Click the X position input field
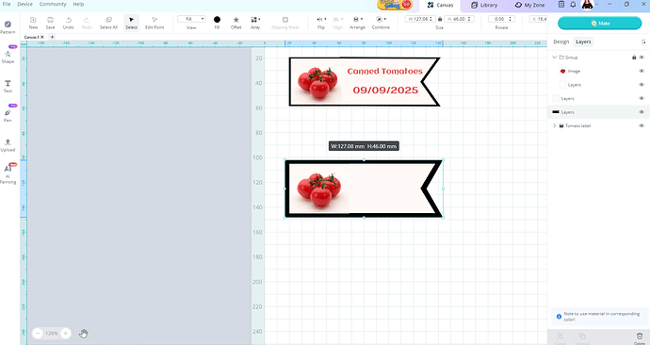This screenshot has height=345, width=650. pos(539,19)
